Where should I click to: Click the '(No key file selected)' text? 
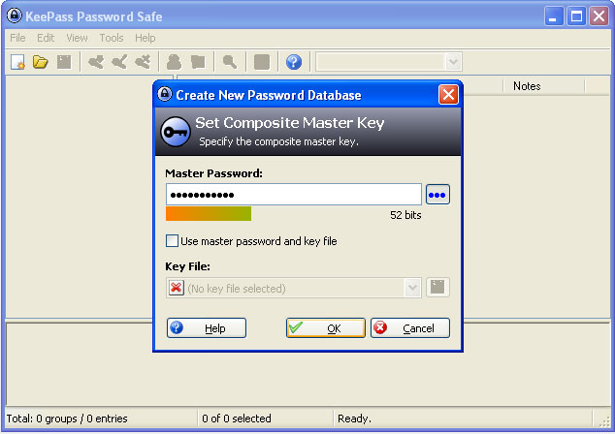(237, 289)
